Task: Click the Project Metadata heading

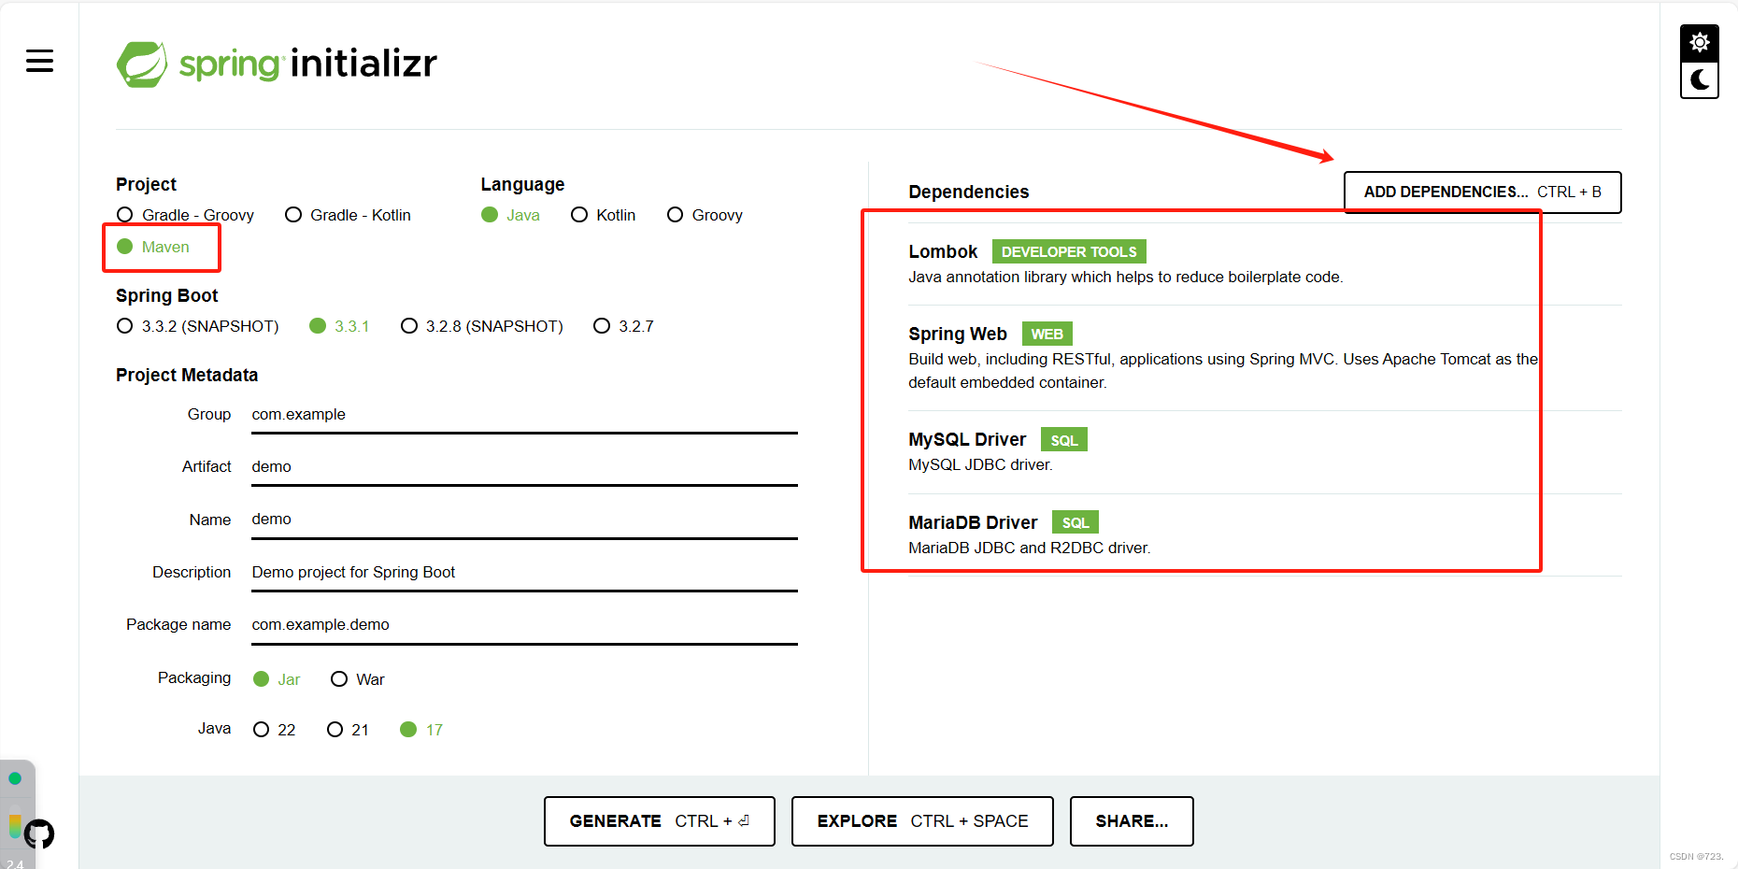Action: pos(187,375)
